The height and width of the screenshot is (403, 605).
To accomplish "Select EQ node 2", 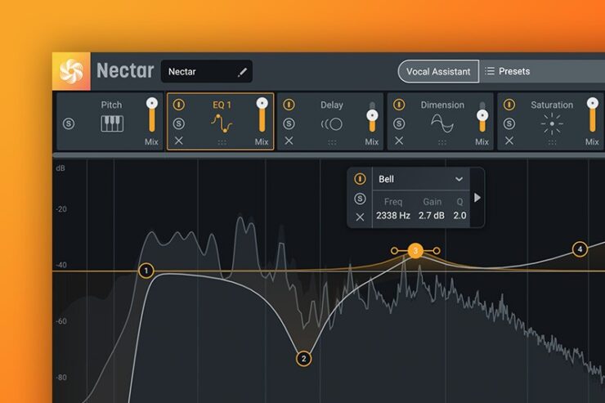I will pos(303,359).
